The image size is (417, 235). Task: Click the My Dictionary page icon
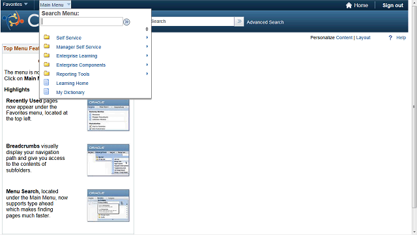point(46,91)
